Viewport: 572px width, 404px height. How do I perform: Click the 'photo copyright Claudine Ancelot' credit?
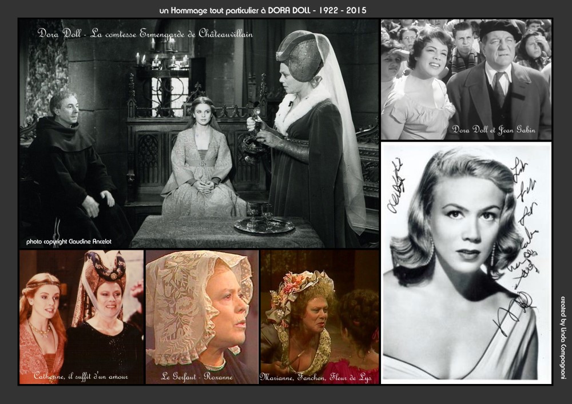click(x=69, y=242)
